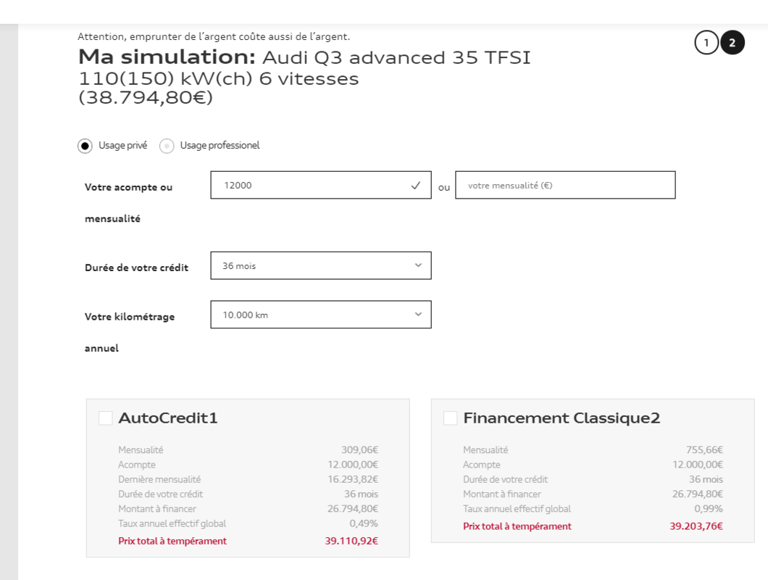
Task: Open the Durée de votre crédit dropdown
Action: [320, 265]
